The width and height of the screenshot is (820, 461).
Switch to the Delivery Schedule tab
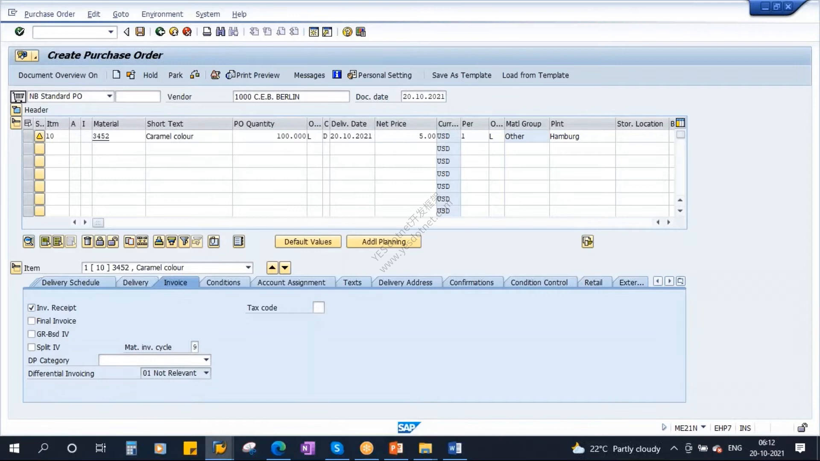[70, 283]
